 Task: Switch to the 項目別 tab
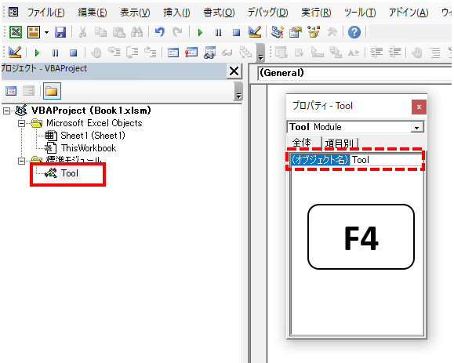[x=340, y=143]
